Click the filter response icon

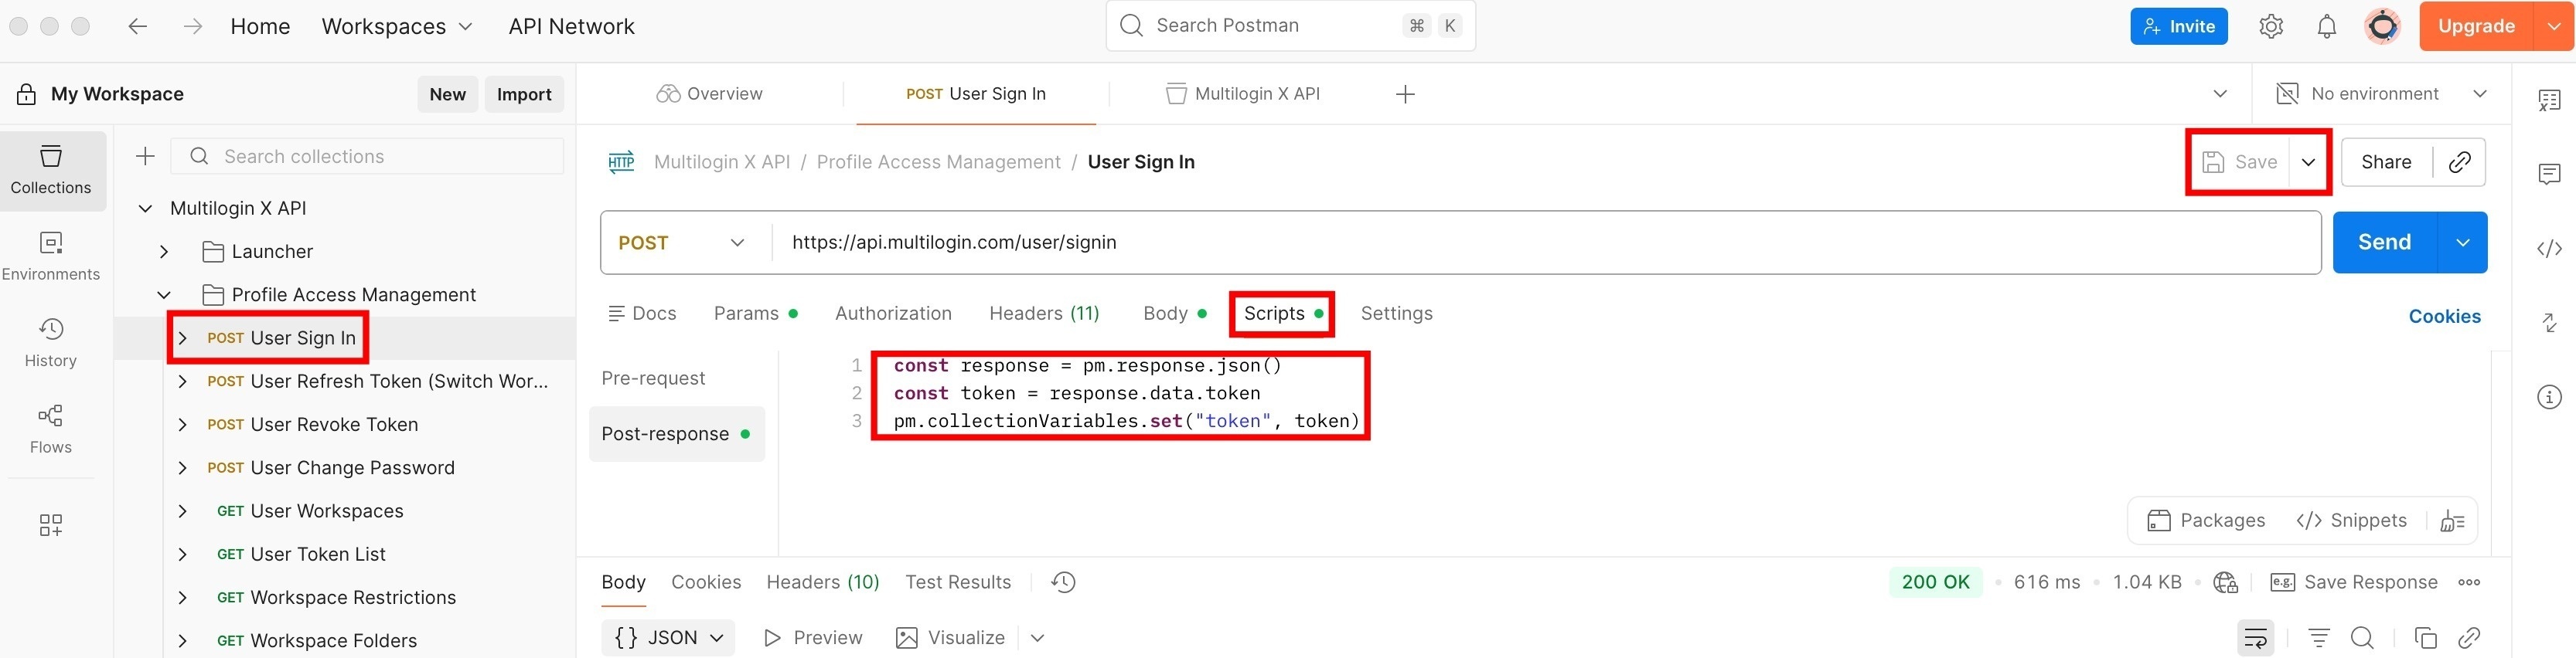click(2319, 638)
